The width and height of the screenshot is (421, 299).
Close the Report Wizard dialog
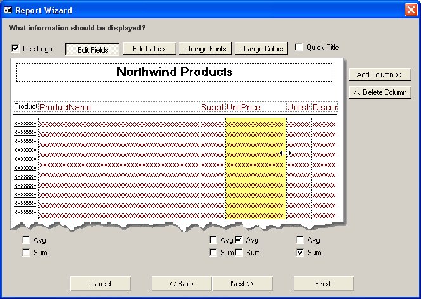point(411,10)
